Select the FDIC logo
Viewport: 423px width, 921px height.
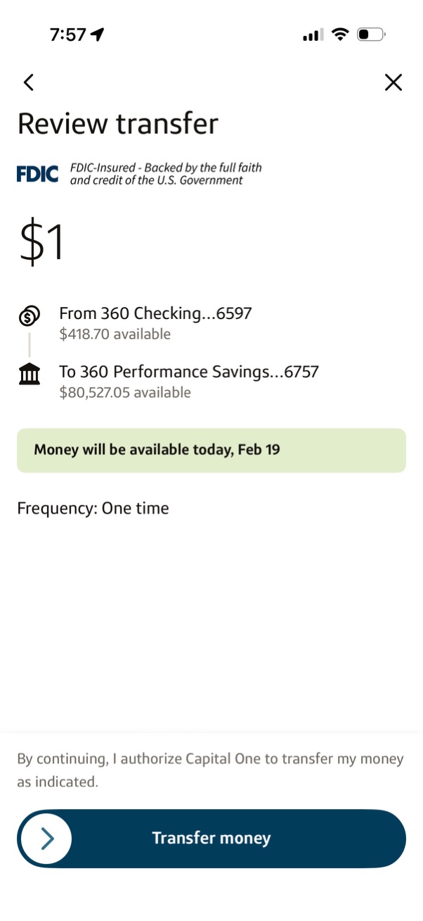pyautogui.click(x=37, y=173)
